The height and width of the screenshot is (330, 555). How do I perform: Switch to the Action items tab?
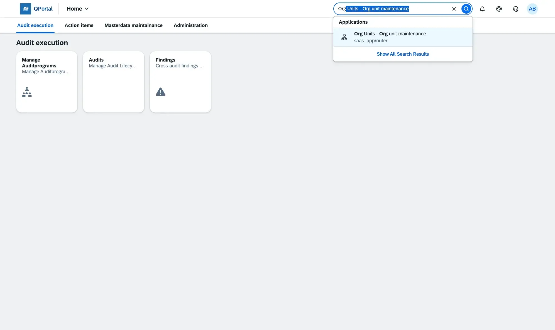(x=79, y=25)
